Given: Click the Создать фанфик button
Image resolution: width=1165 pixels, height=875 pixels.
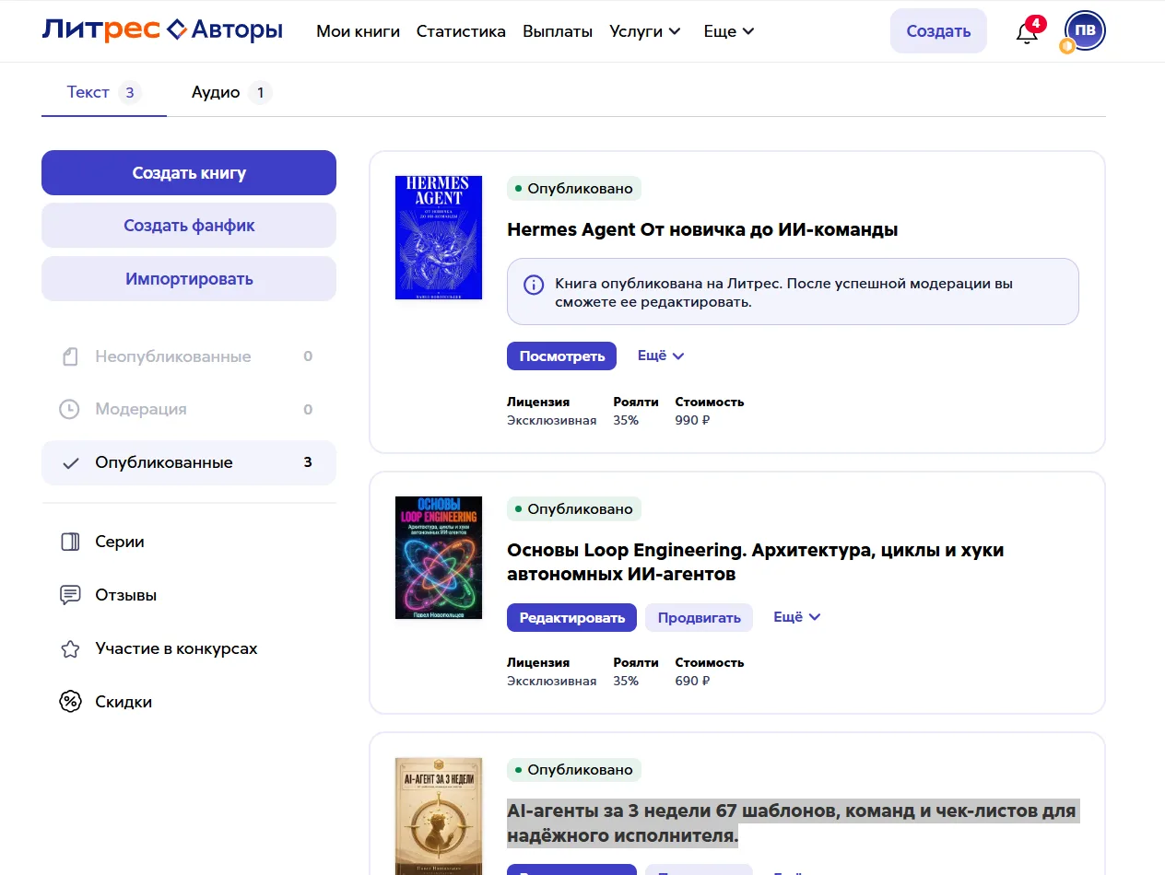Looking at the screenshot, I should (189, 226).
